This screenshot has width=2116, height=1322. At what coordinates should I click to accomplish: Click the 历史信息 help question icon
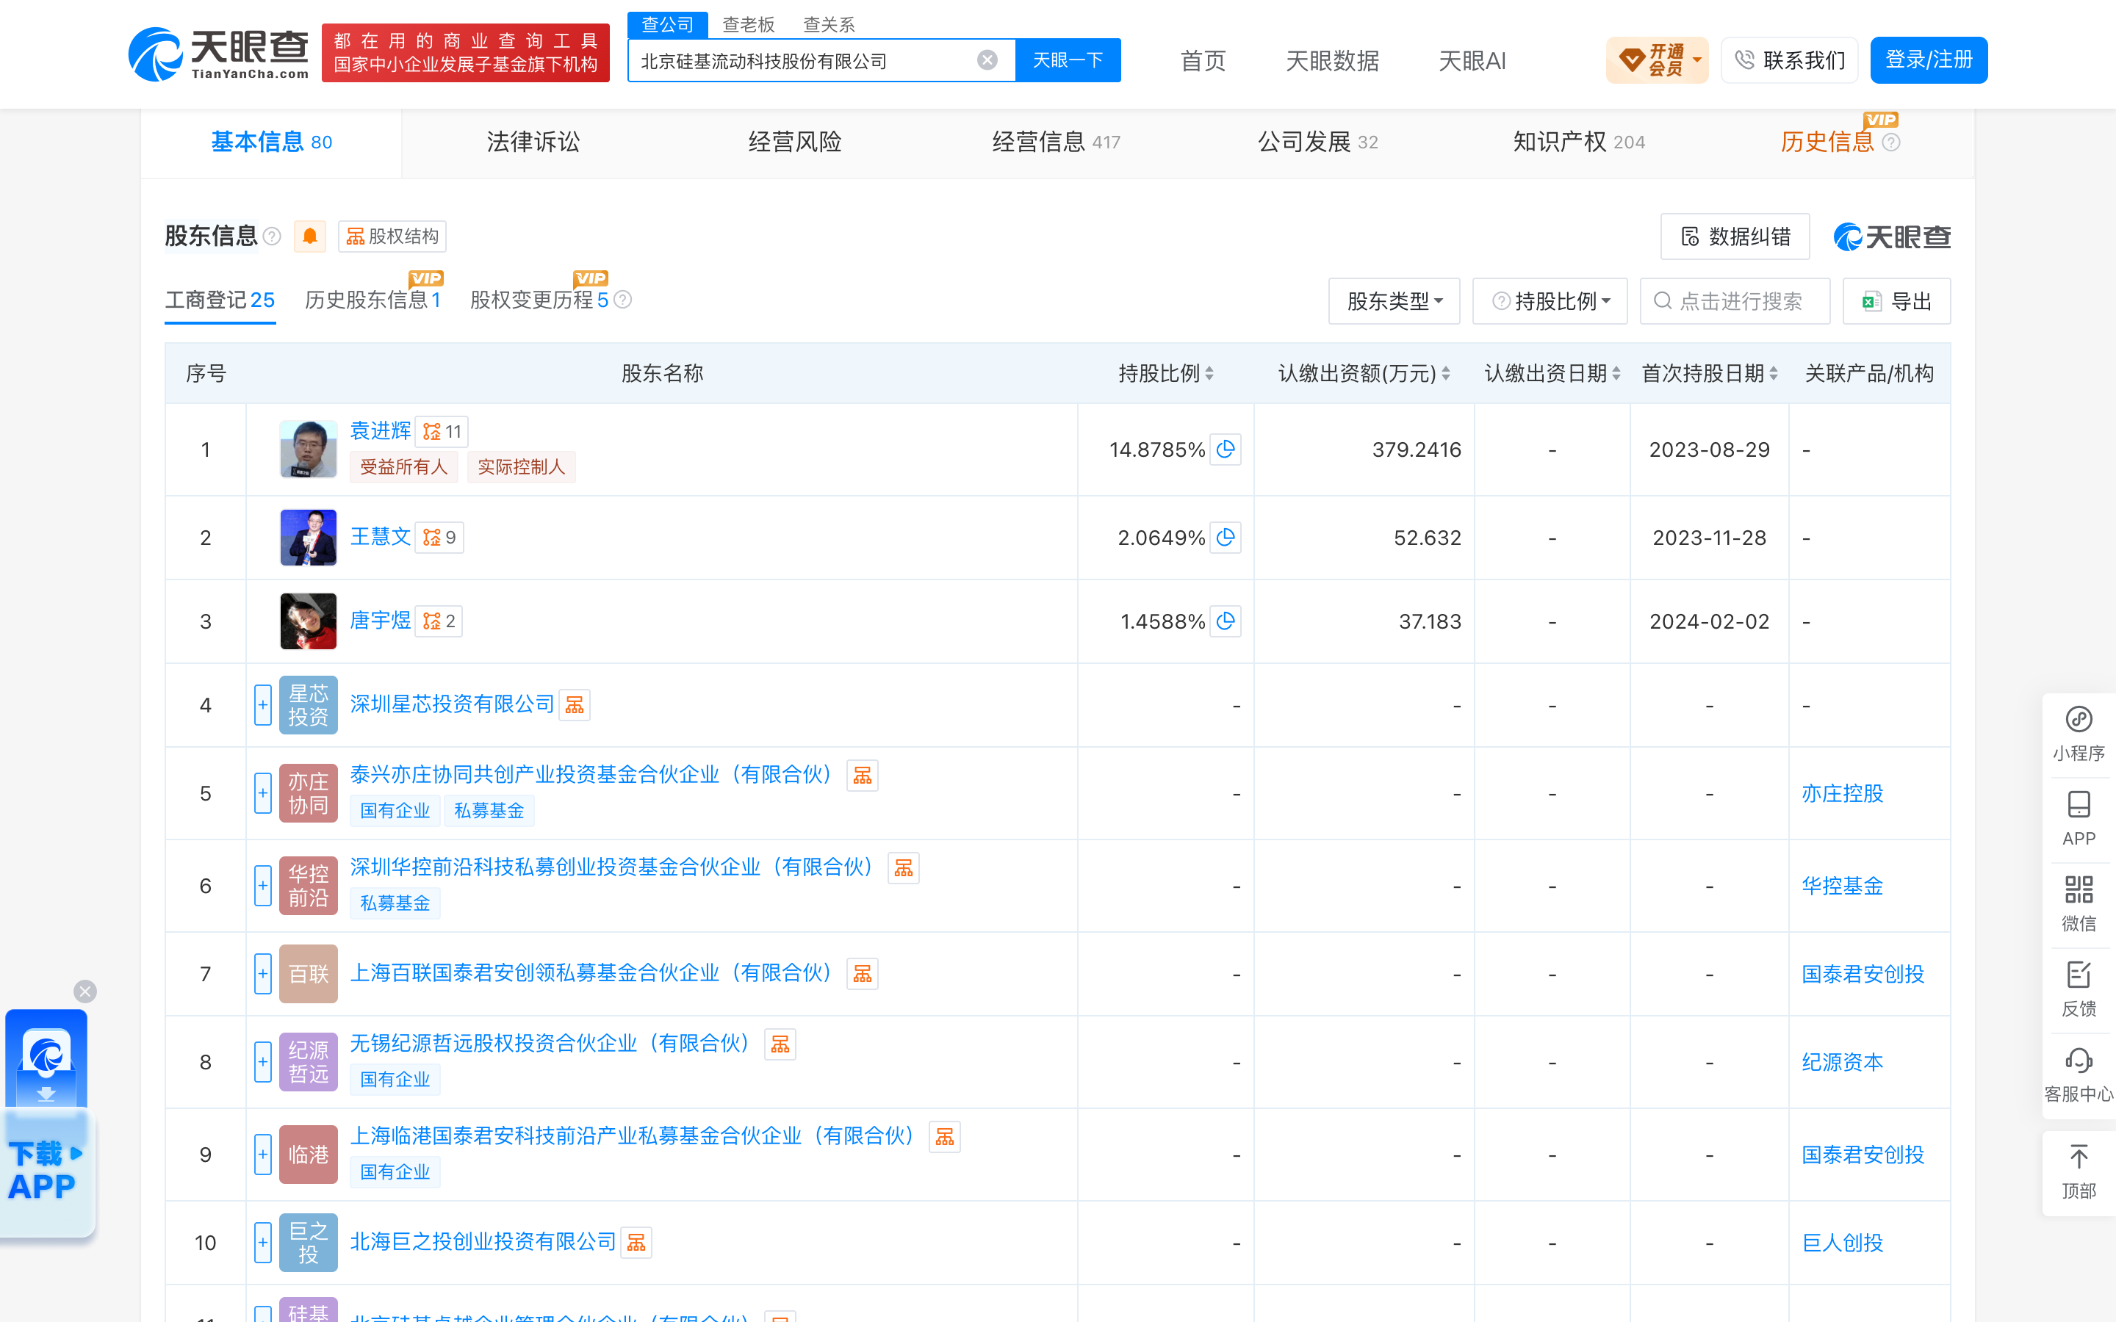pyautogui.click(x=1890, y=142)
